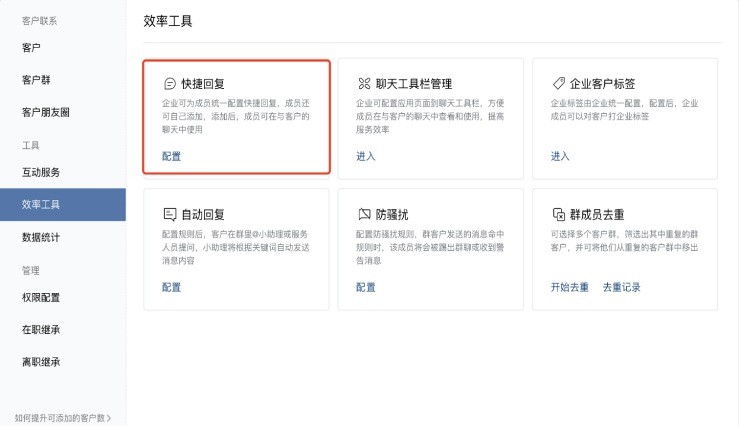This screenshot has width=740, height=427.
Task: Open 进入 link under 企业客户标签
Action: point(560,157)
